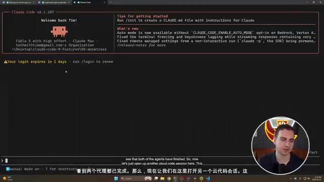Image resolution: width=324 pixels, height=182 pixels.
Task: Open the Windows Start menu
Action: (x=116, y=178)
